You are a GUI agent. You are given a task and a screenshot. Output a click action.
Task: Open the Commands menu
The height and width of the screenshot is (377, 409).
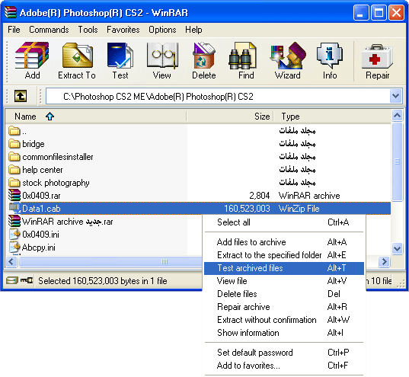click(49, 30)
